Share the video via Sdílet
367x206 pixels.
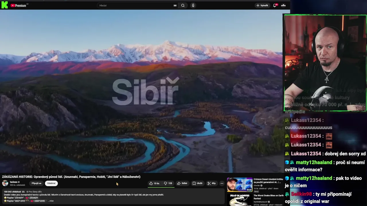pyautogui.click(x=182, y=183)
